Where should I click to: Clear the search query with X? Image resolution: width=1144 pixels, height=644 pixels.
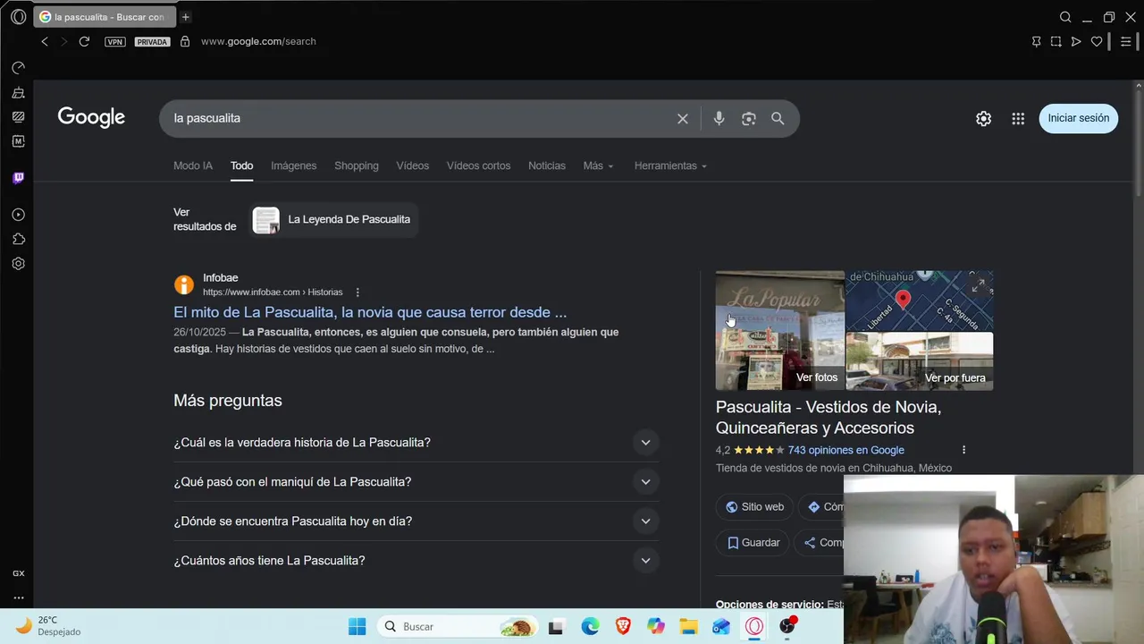tap(683, 119)
